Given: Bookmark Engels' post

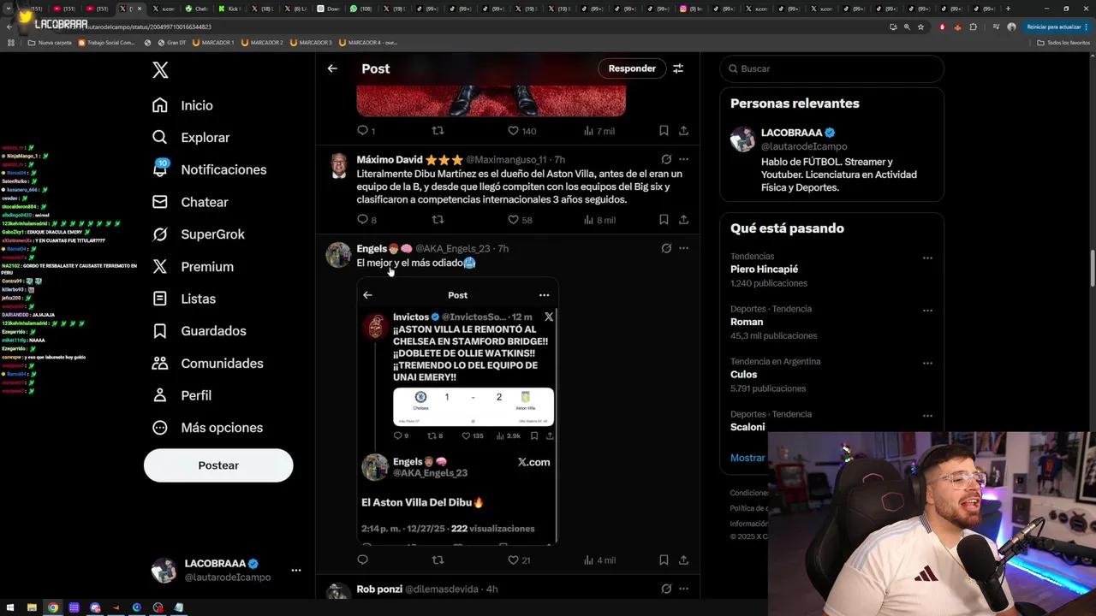Looking at the screenshot, I should click(x=664, y=560).
